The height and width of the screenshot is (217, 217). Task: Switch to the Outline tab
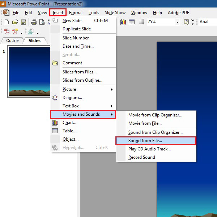12,41
